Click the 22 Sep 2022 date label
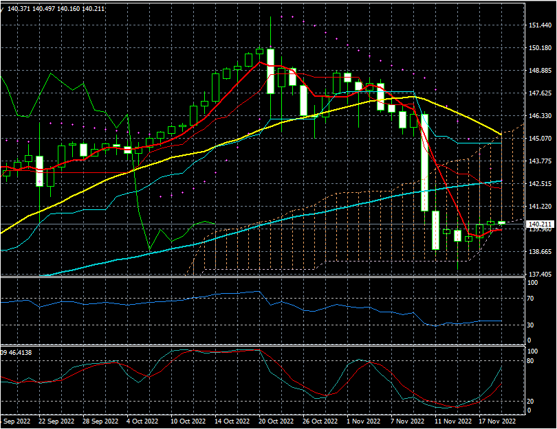557x429 pixels. click(x=56, y=421)
